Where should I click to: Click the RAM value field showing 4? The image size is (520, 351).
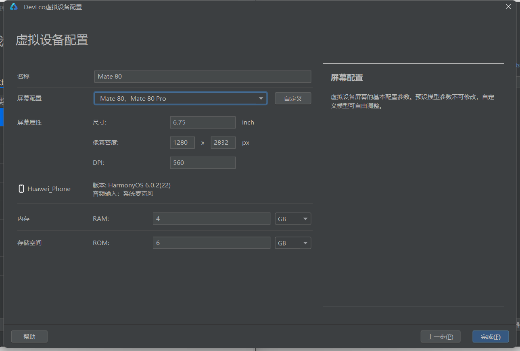pyautogui.click(x=211, y=219)
